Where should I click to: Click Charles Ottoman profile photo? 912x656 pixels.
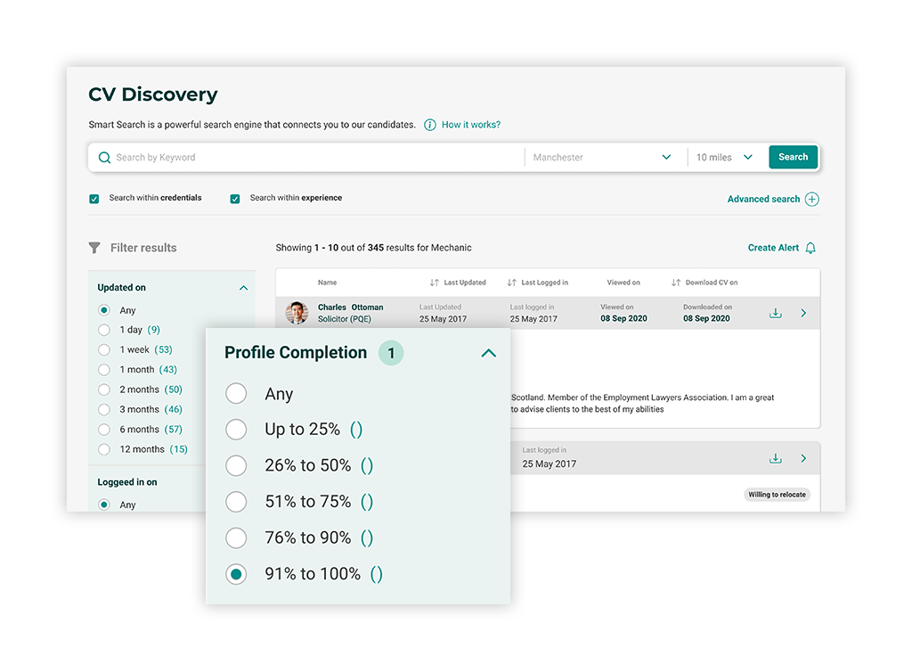coord(297,313)
